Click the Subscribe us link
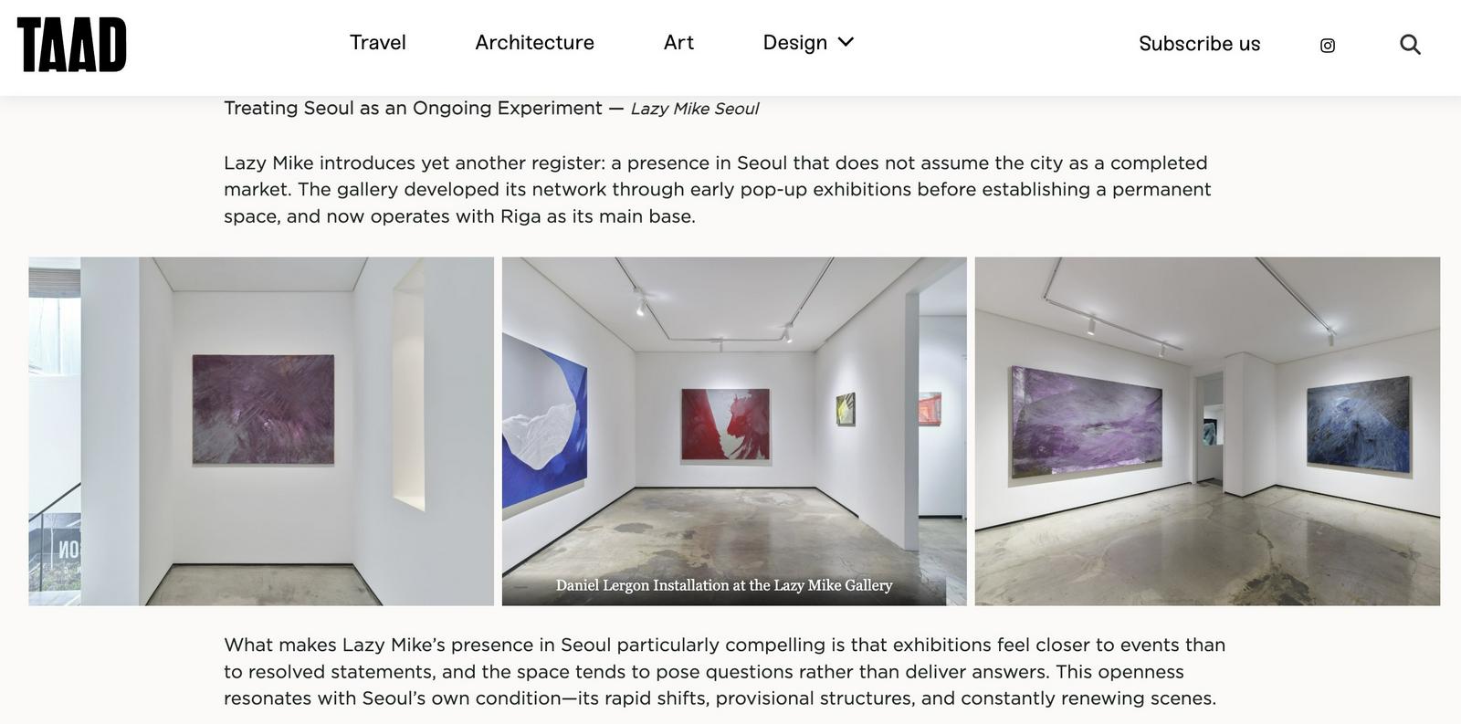This screenshot has height=724, width=1461. coord(1199,44)
